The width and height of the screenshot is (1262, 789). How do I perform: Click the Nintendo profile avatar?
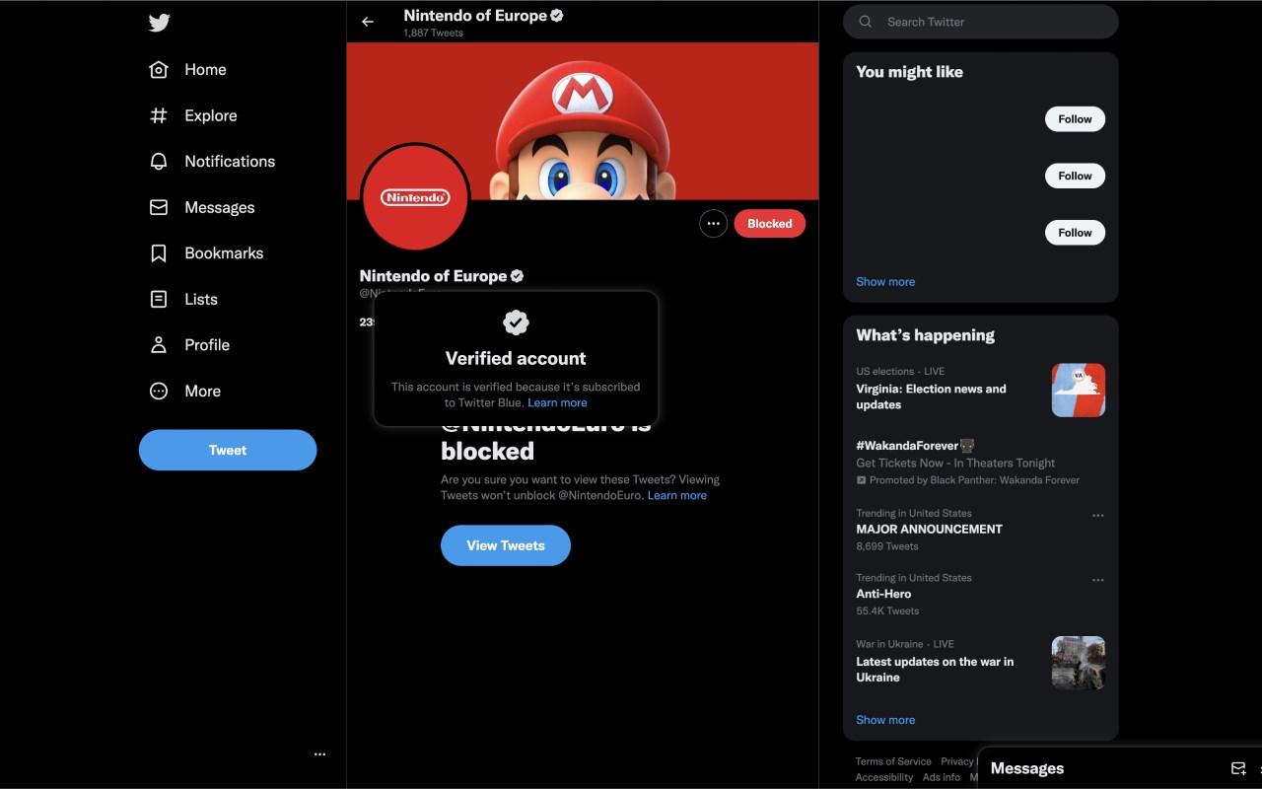415,197
